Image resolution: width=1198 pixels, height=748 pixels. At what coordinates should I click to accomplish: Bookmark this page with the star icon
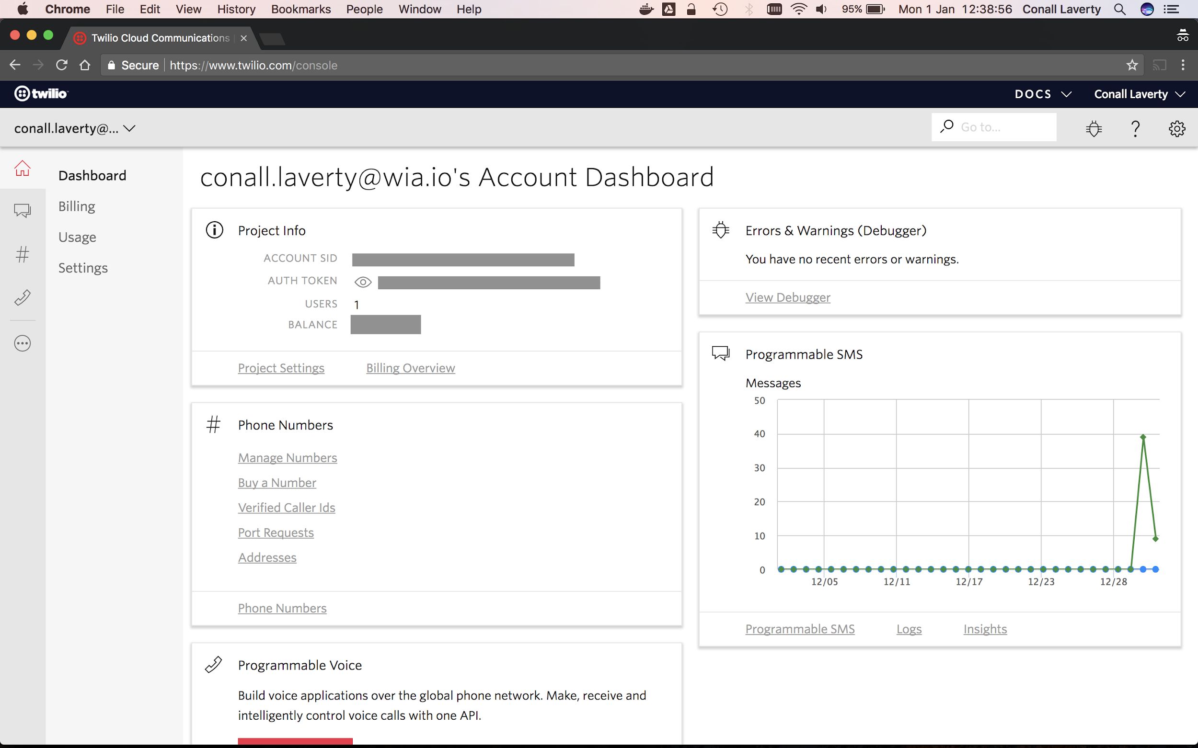(1132, 65)
